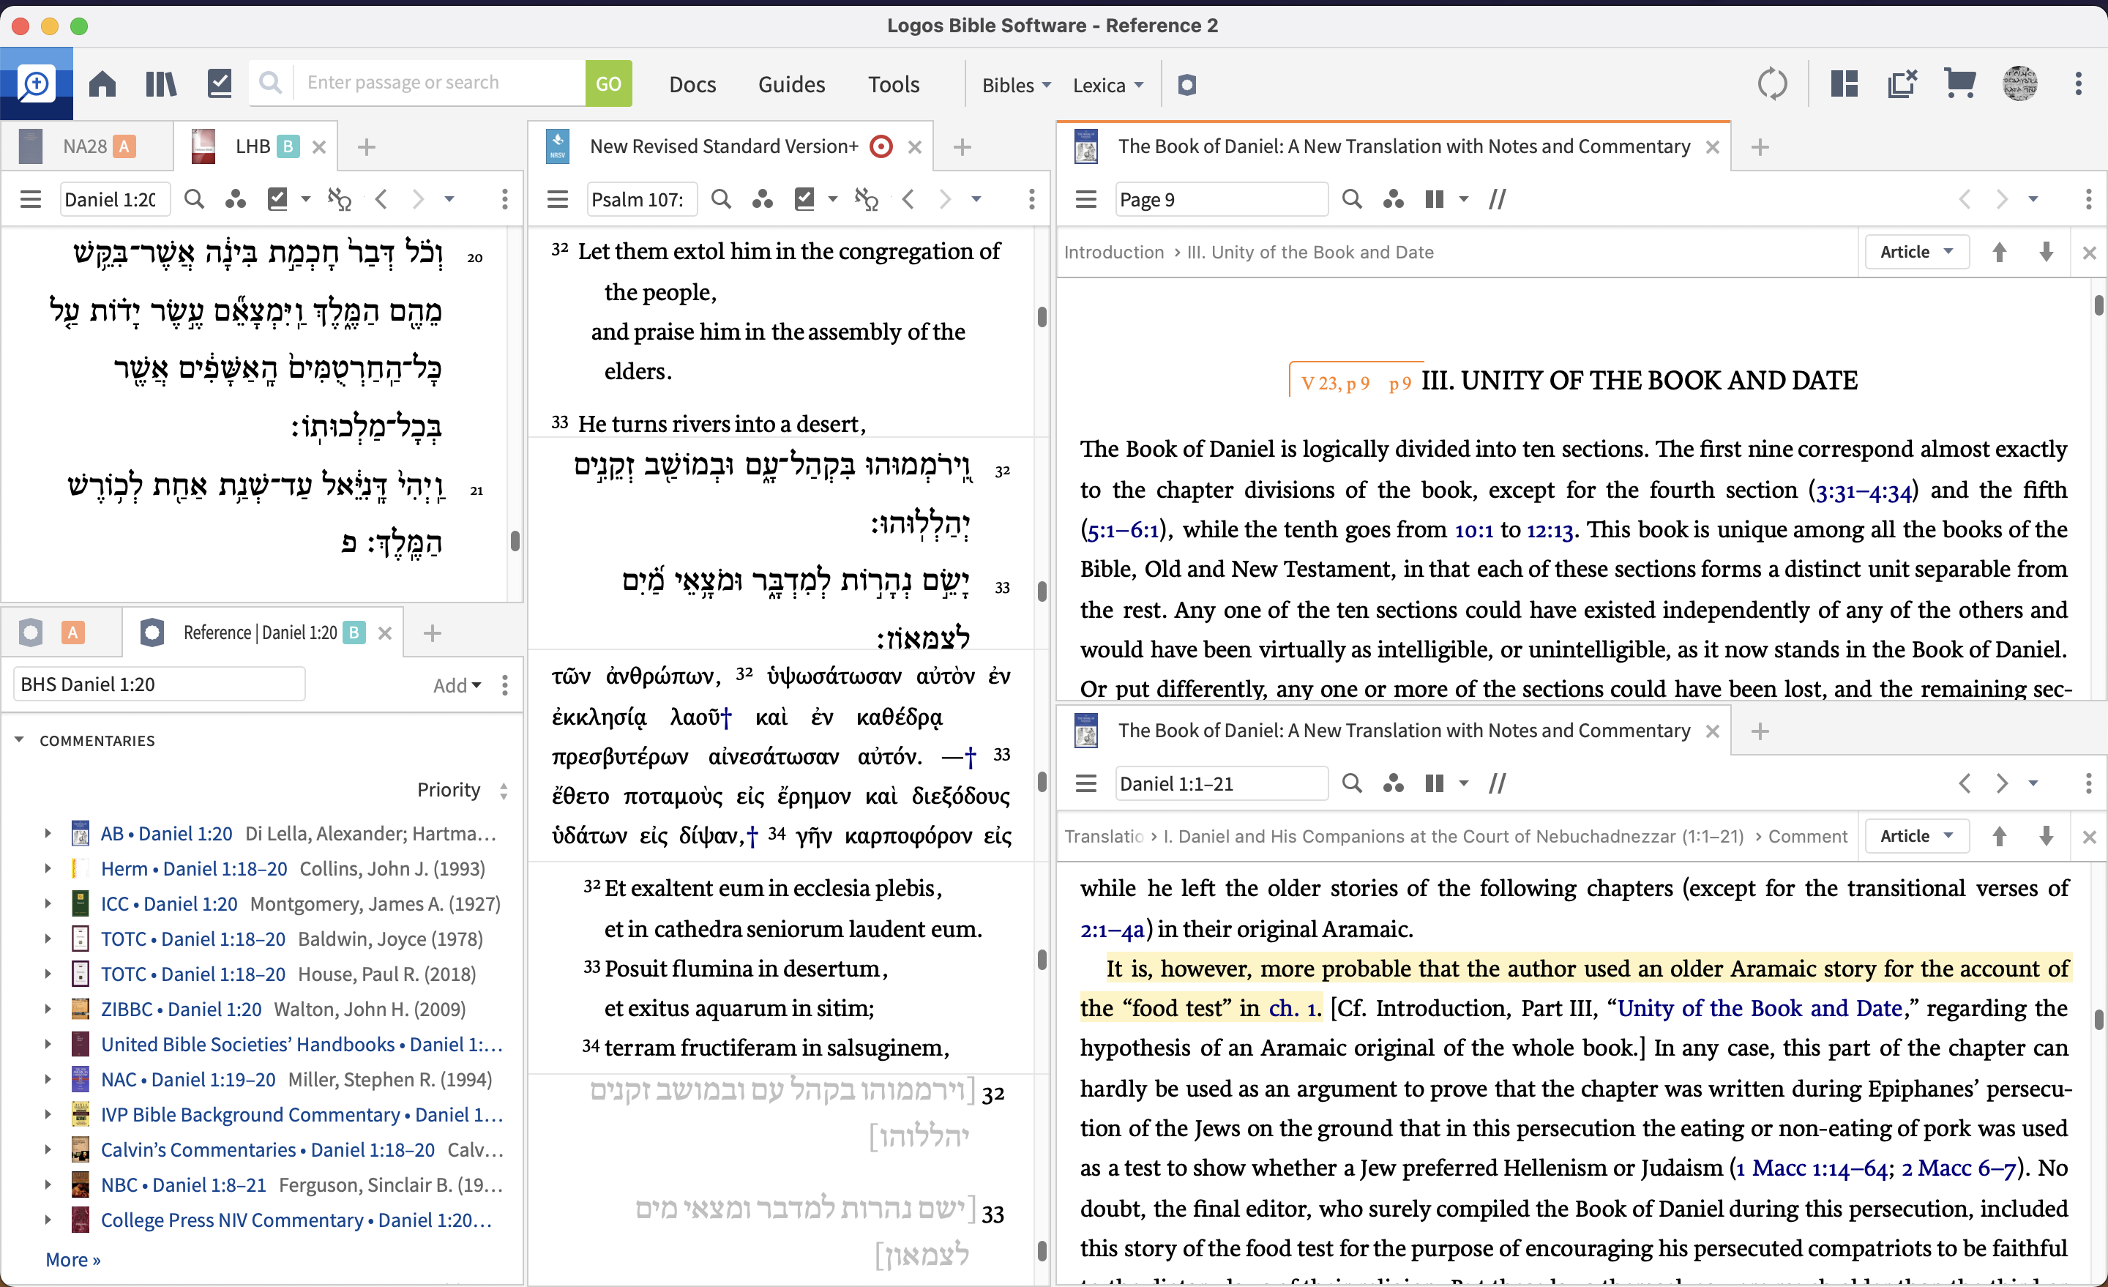Open visual filters in LHB panel

coord(235,199)
